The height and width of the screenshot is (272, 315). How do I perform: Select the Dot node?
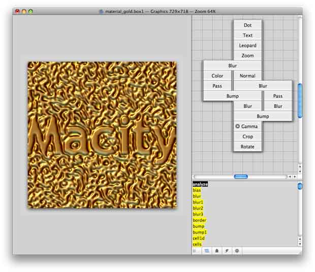(247, 25)
